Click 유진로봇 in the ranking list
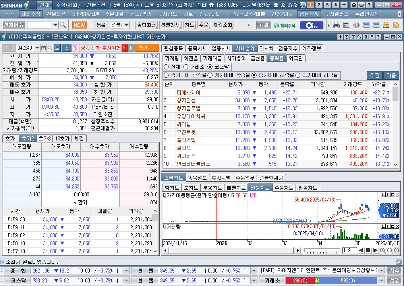The width and height of the screenshot is (404, 286). [x=186, y=132]
